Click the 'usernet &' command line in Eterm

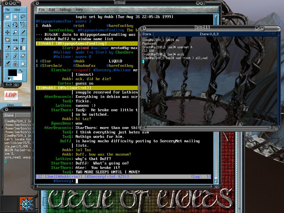tap(167, 47)
